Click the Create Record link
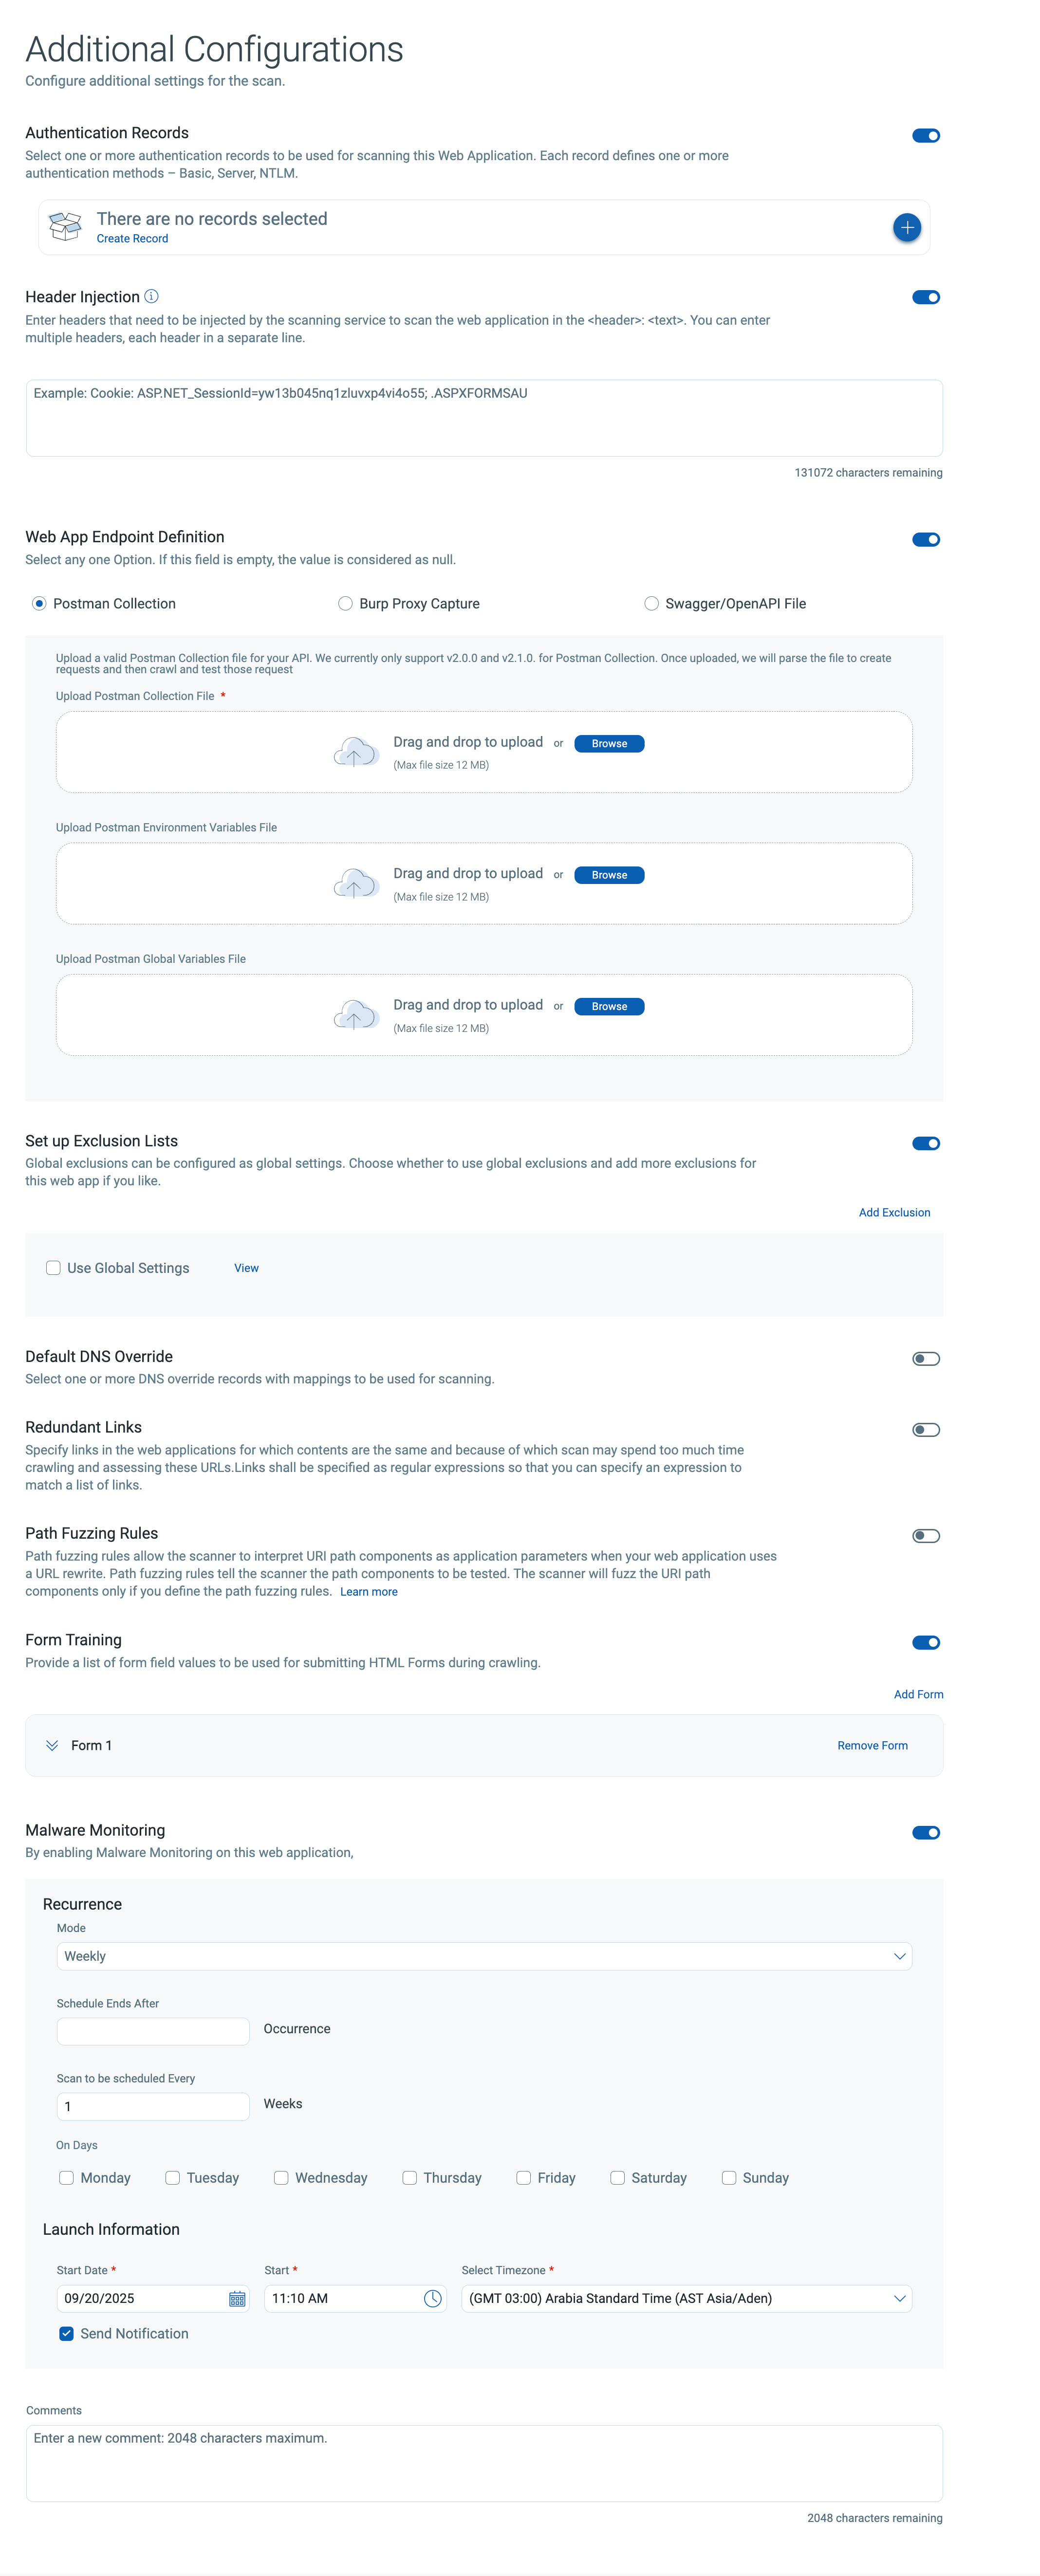1040x2576 pixels. (x=132, y=239)
